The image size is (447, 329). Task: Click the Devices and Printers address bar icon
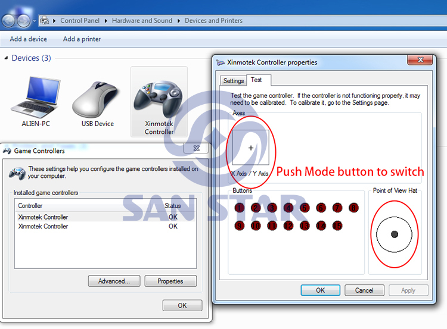coord(45,20)
